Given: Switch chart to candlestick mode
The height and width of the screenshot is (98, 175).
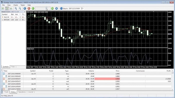Looking at the screenshot, I should 7,8.
